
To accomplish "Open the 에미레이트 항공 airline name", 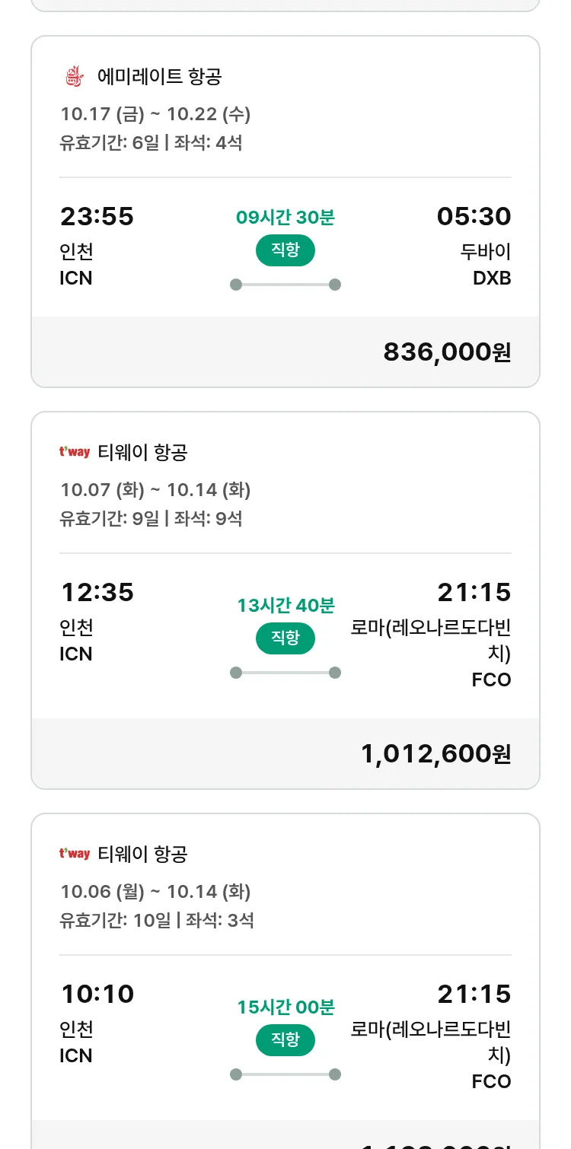I will (160, 77).
